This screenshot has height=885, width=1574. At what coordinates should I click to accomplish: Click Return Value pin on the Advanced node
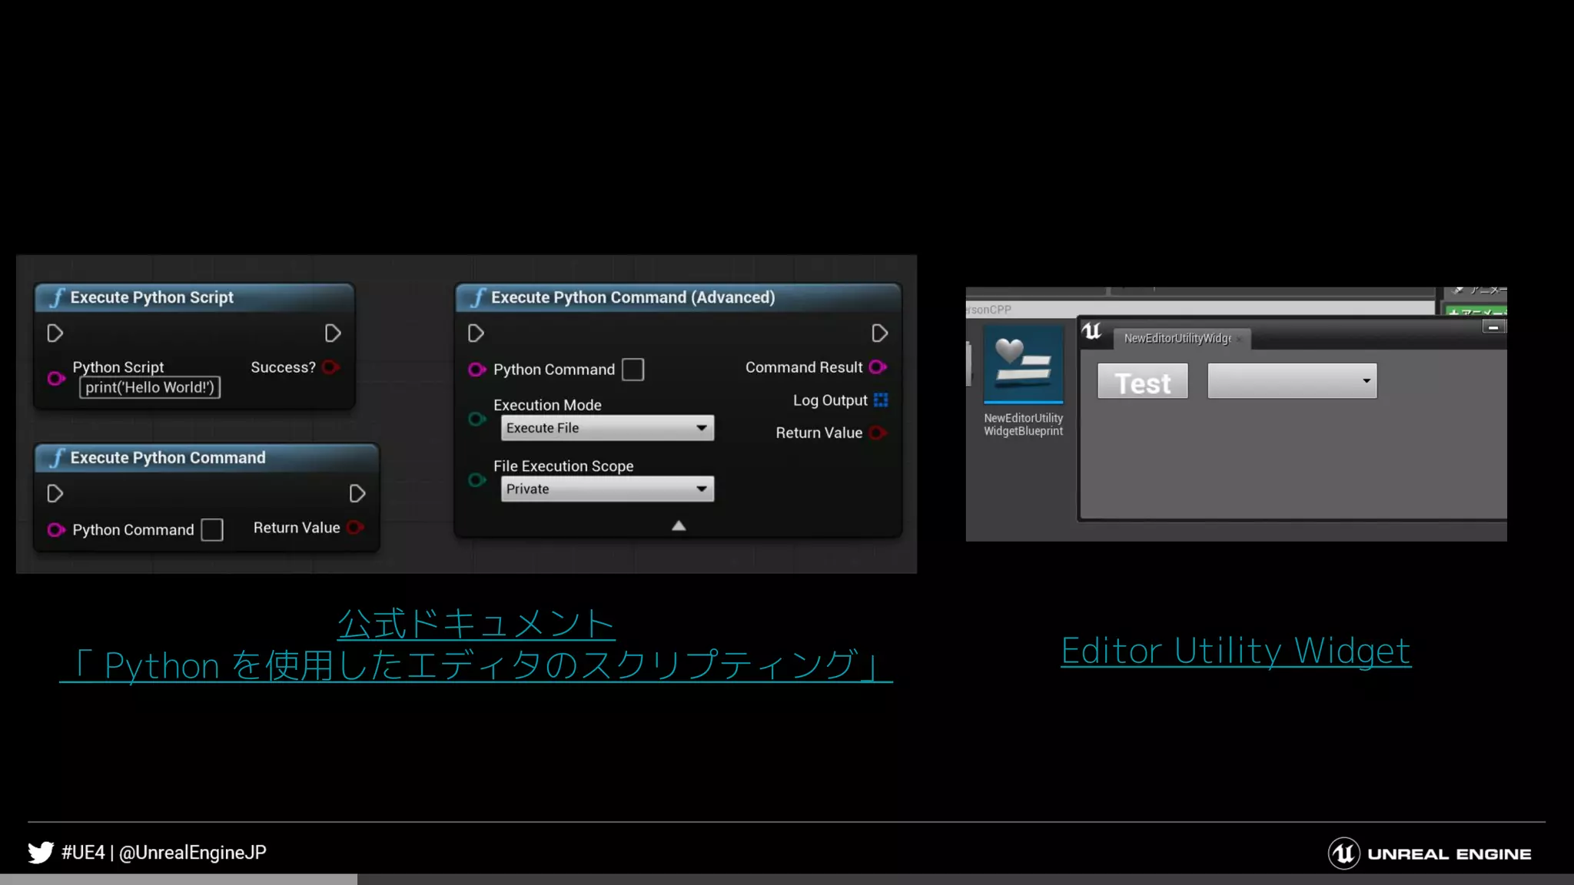coord(878,433)
